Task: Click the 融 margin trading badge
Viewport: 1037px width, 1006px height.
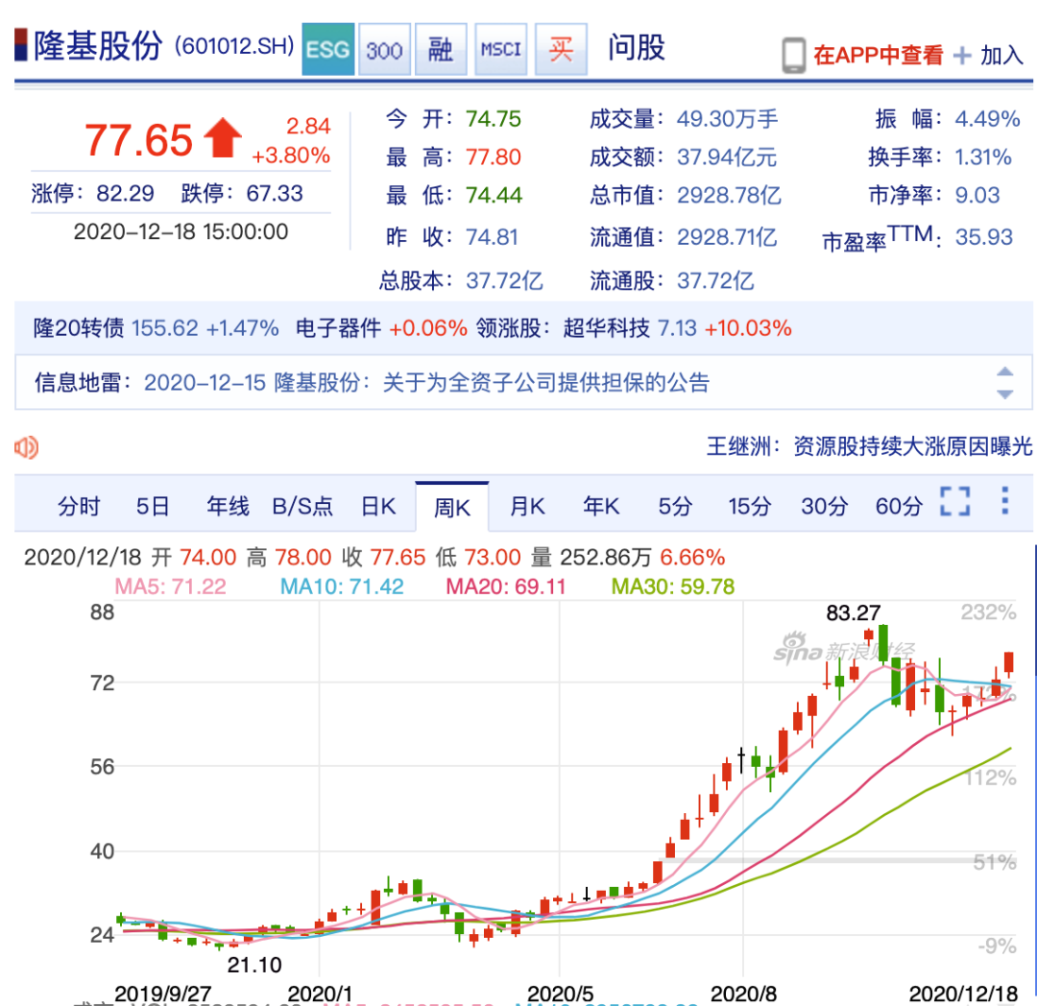Action: [441, 50]
